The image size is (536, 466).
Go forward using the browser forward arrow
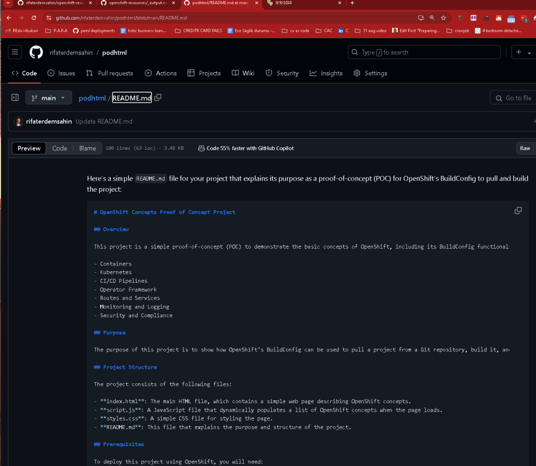click(x=21, y=18)
